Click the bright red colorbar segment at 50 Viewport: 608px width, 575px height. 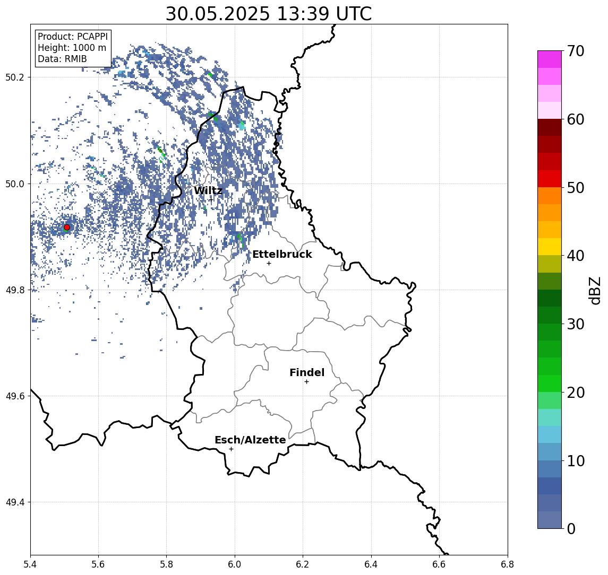pos(550,179)
